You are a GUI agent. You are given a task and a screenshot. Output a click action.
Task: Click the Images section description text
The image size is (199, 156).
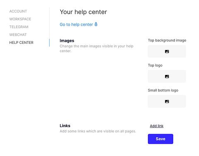[x=97, y=48]
